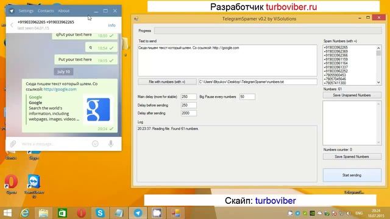Select number +919033961159 in the Spam Numbers list
This screenshot has width=390, height=219.
coord(336,60)
